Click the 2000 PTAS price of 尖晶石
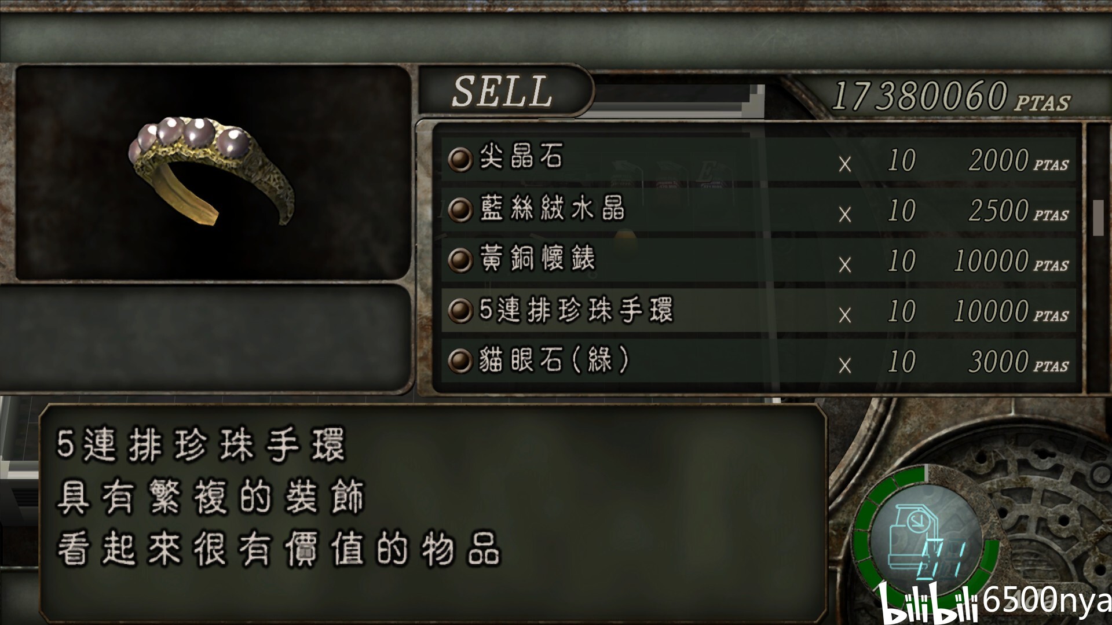1112x625 pixels. click(1019, 161)
